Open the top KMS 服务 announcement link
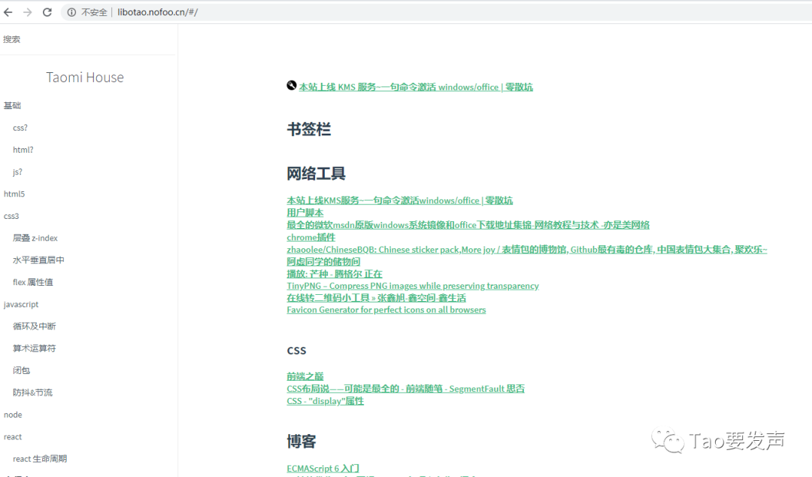 tap(416, 87)
